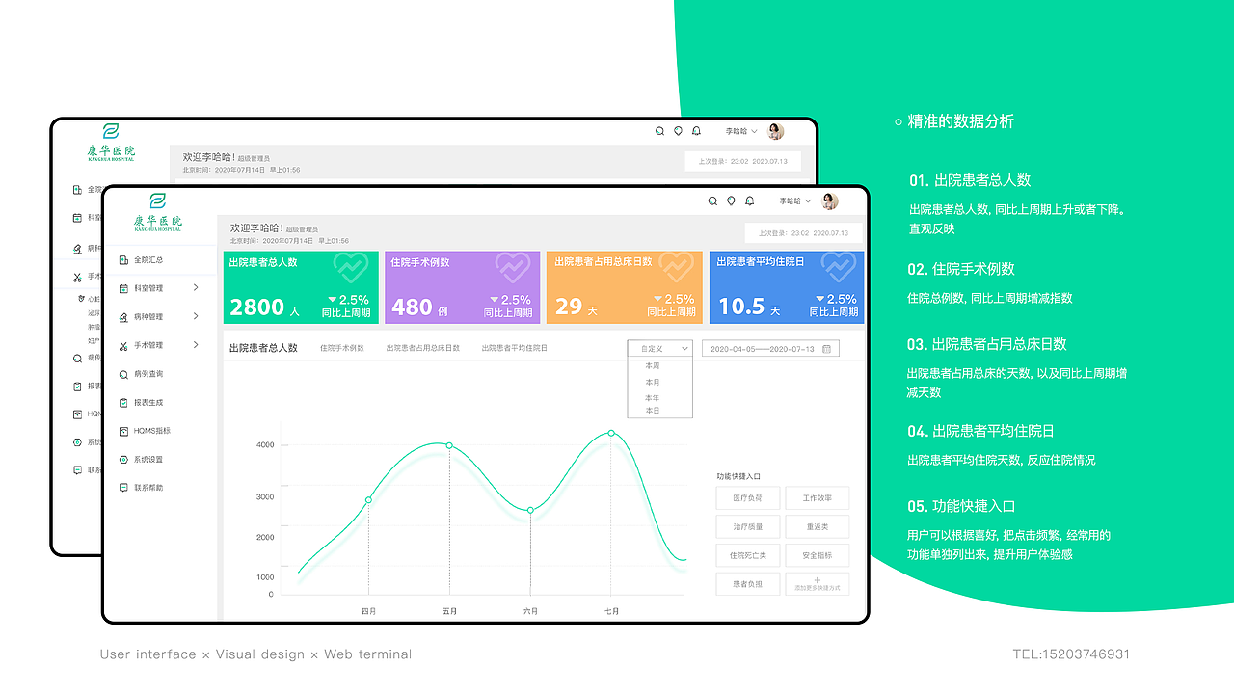Switch to the 出院患者占用总床日数 chart tab

423,348
